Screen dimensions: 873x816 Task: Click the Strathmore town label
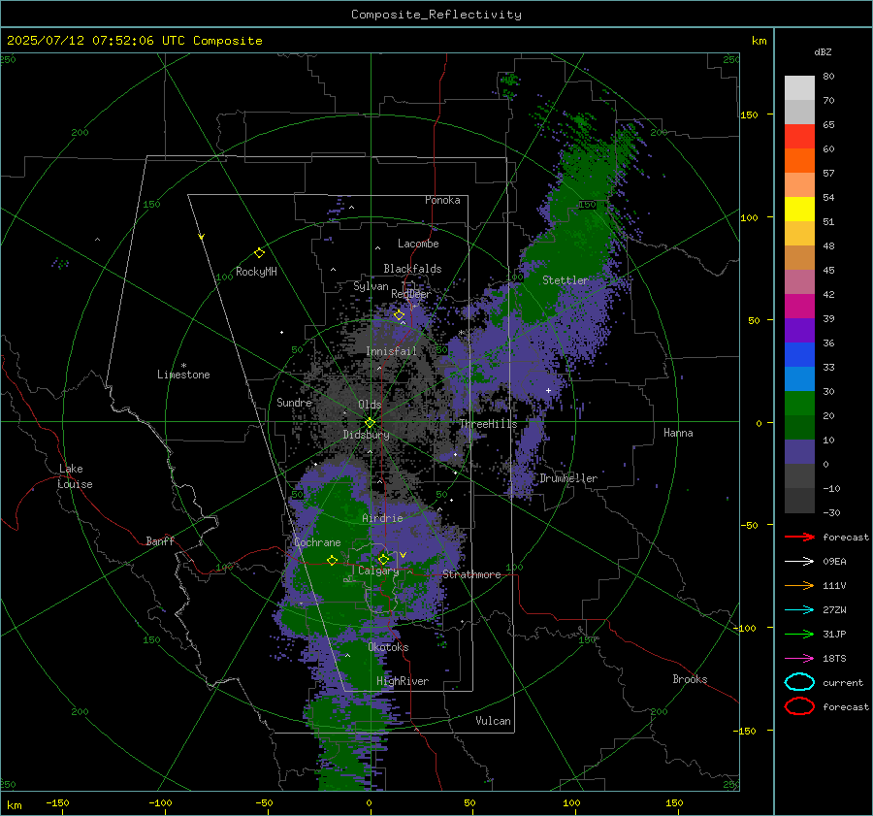click(471, 574)
